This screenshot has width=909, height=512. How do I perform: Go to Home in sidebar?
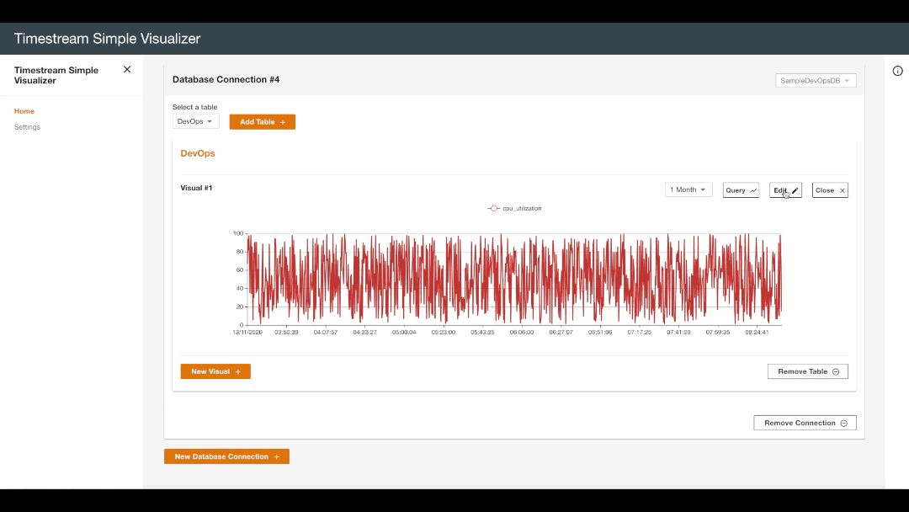[x=24, y=111]
